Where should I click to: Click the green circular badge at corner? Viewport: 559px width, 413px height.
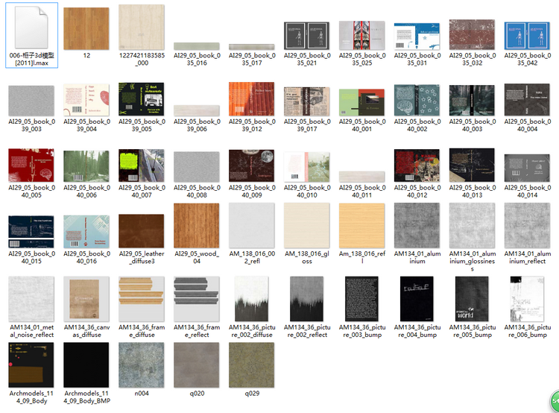(555, 401)
